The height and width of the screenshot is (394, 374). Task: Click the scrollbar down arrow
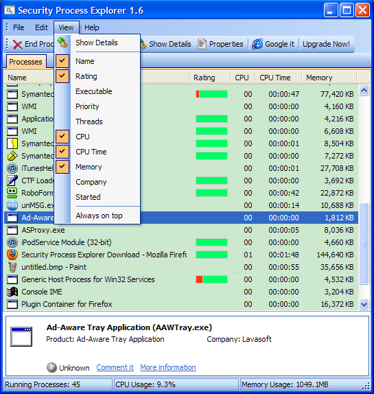click(x=364, y=304)
